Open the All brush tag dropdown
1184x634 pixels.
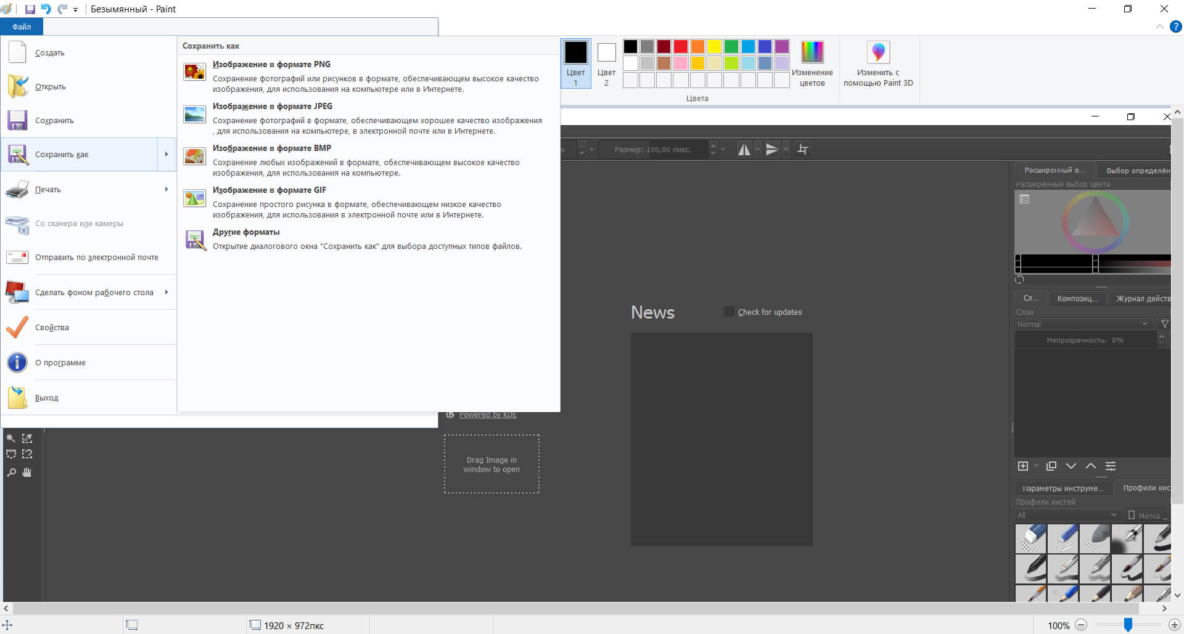(1067, 515)
